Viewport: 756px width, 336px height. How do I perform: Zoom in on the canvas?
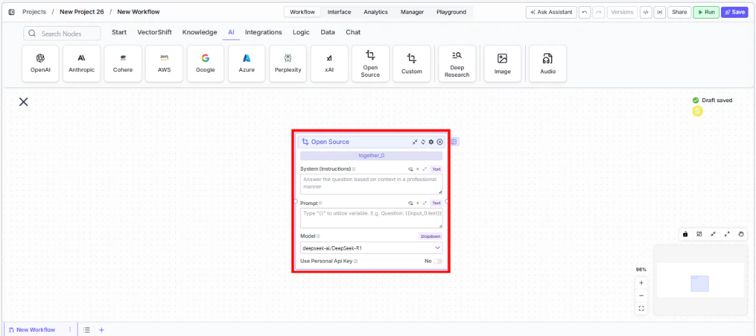[641, 283]
